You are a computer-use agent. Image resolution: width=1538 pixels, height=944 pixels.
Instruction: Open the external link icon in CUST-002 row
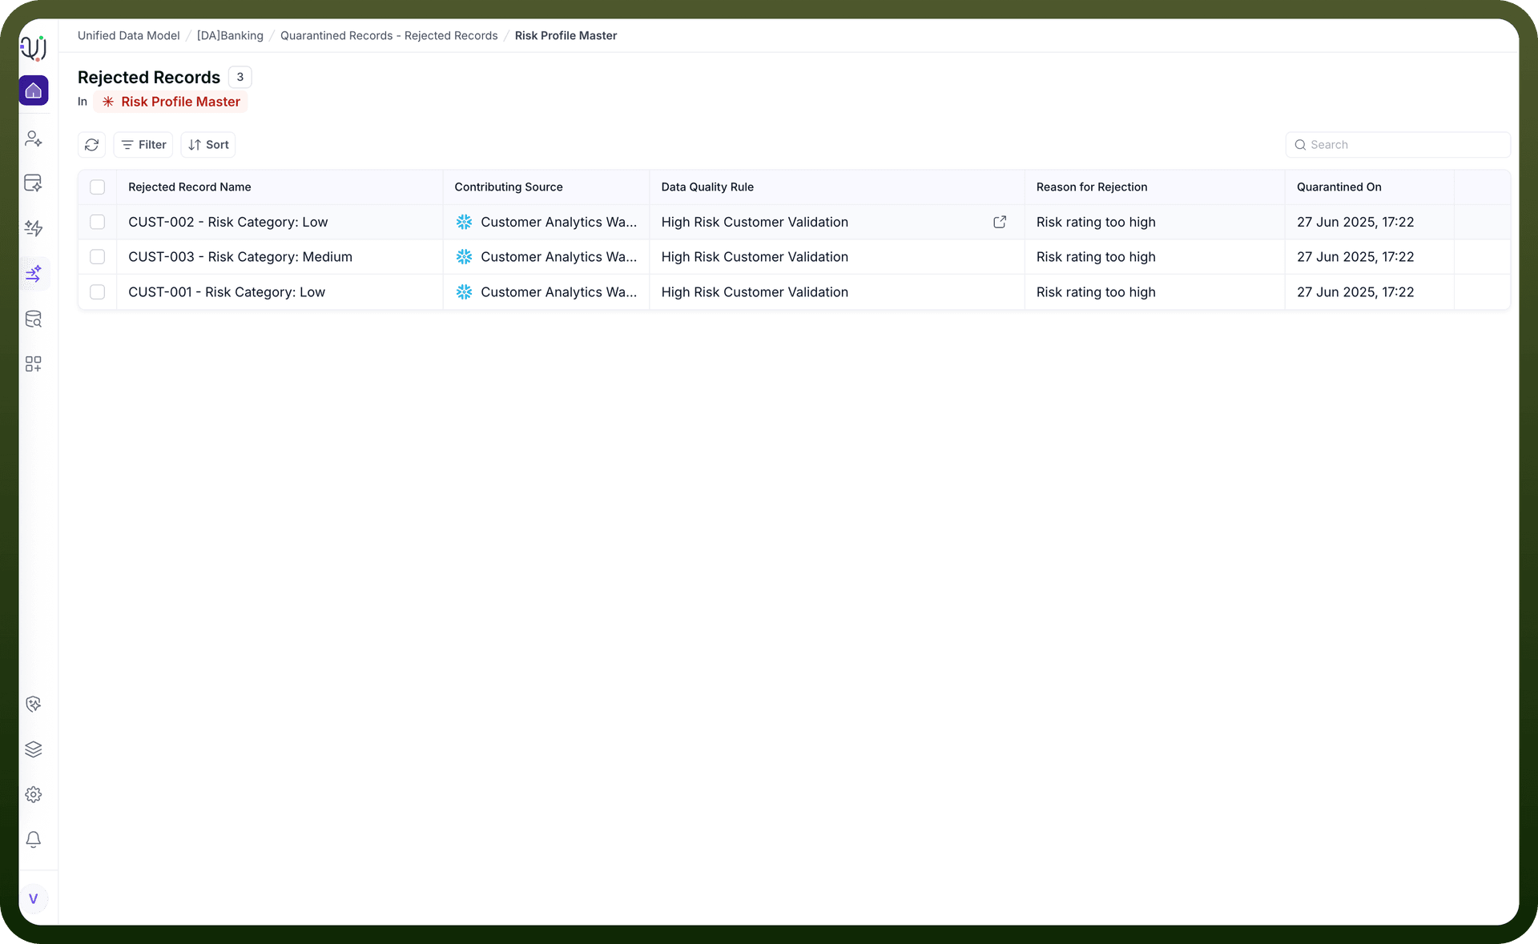click(x=1000, y=222)
